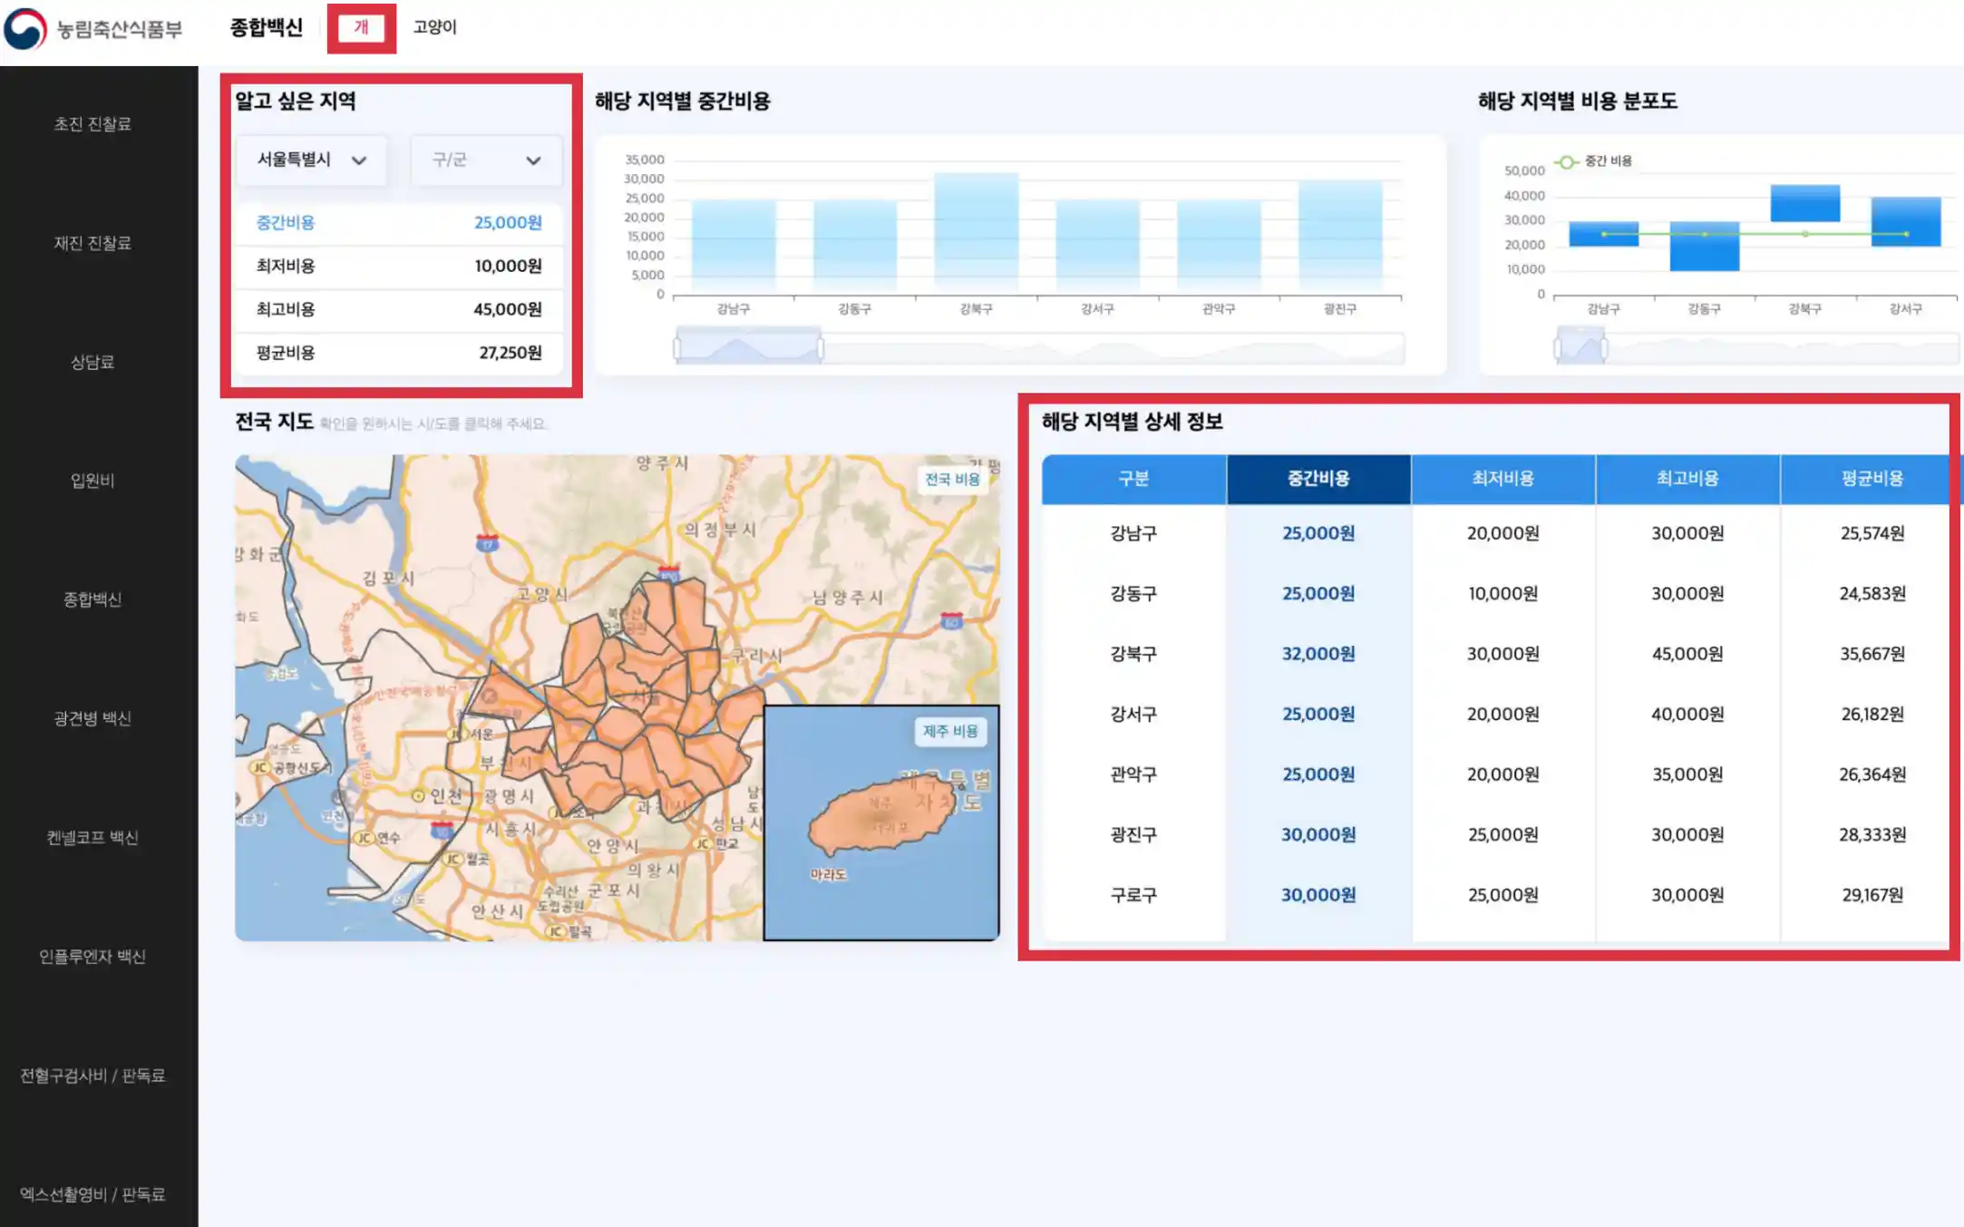Click 24,583원 average cost cell

click(1872, 594)
